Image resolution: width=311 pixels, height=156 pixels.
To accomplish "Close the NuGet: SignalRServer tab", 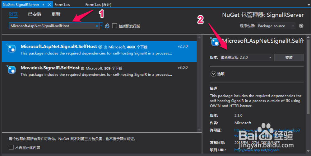I will click(x=49, y=5).
